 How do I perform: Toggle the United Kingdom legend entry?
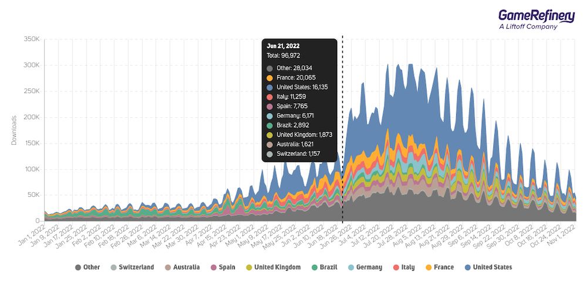coord(274,267)
